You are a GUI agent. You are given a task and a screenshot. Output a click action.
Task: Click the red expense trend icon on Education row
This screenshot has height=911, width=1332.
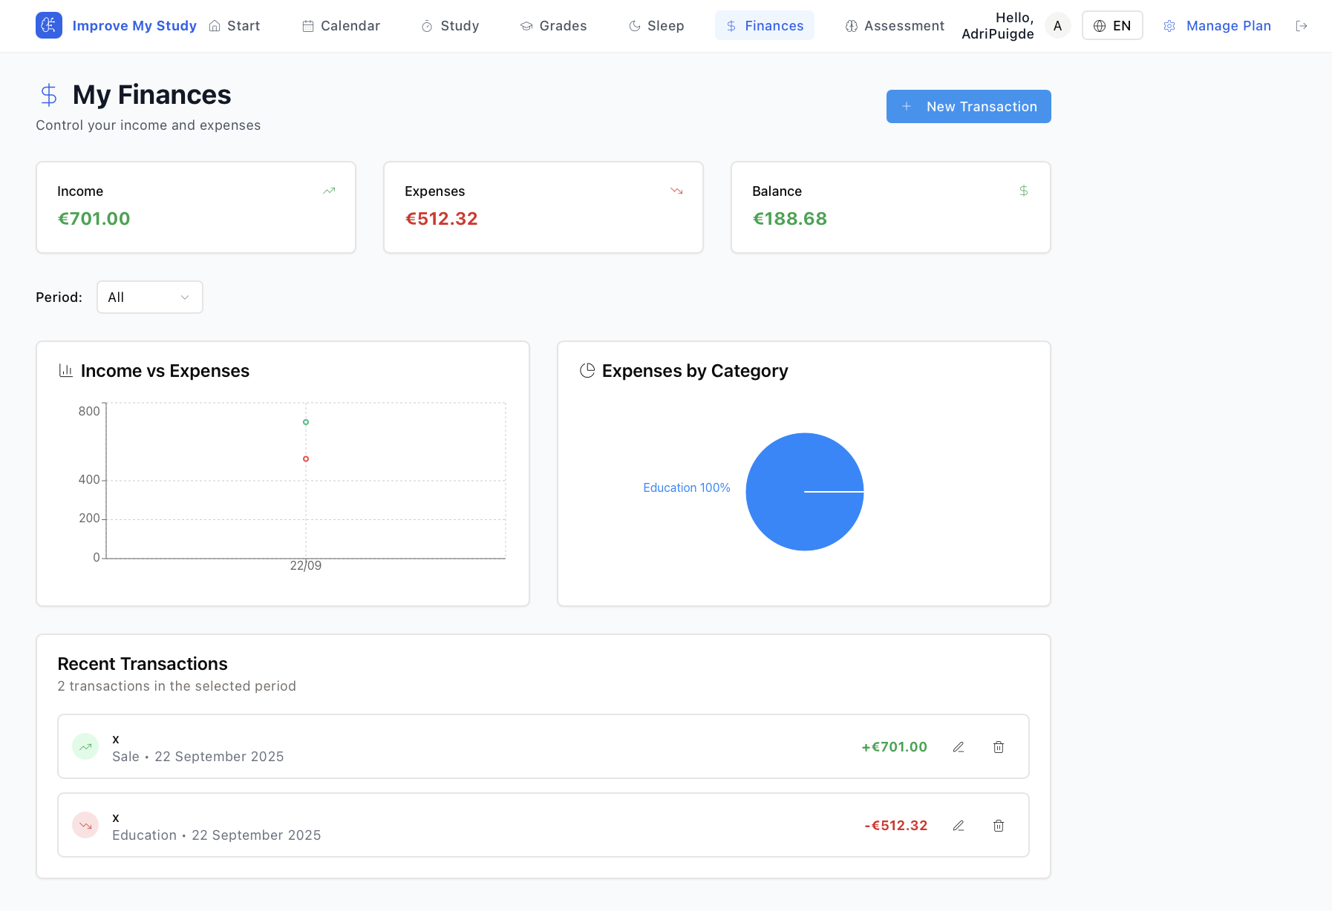coord(85,825)
